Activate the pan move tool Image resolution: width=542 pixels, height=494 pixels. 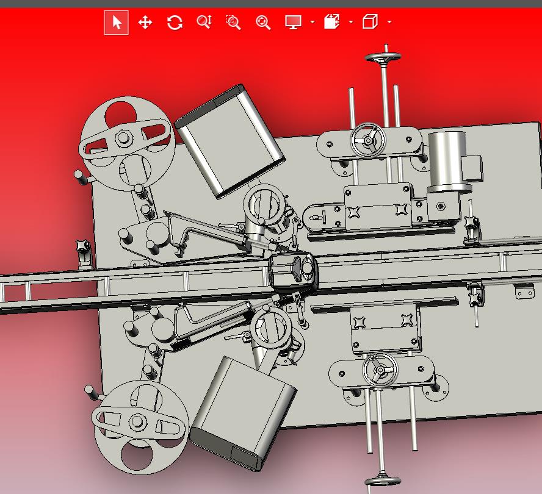point(145,23)
